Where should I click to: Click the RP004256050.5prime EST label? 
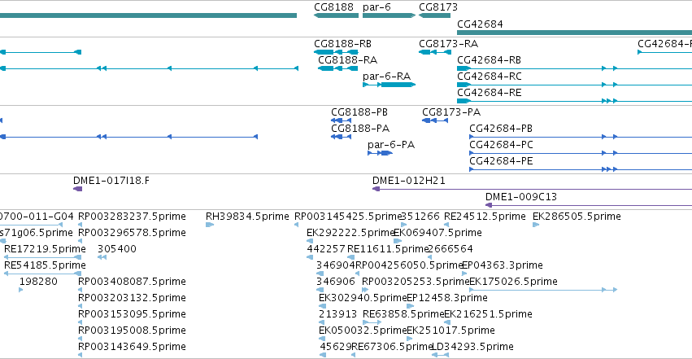click(x=409, y=265)
